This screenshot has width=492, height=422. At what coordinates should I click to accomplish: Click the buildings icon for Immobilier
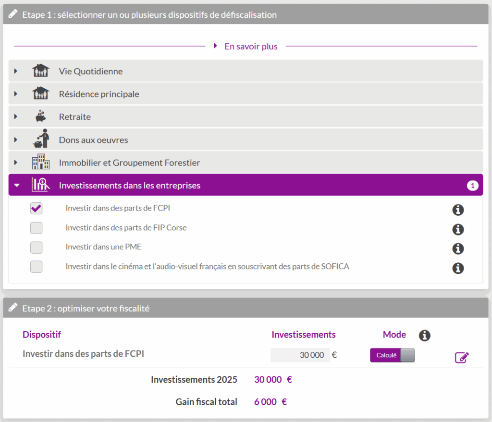(x=41, y=163)
